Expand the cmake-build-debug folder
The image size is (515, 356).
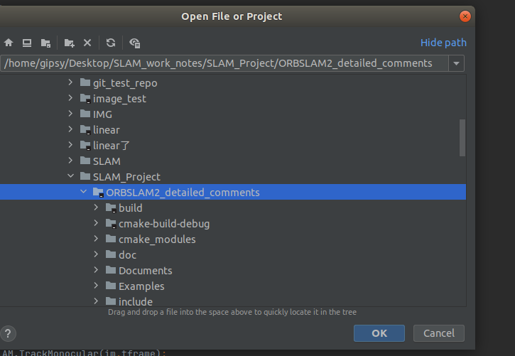tap(96, 223)
